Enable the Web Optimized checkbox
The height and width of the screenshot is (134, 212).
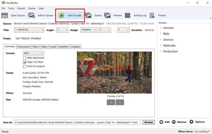click(25, 58)
